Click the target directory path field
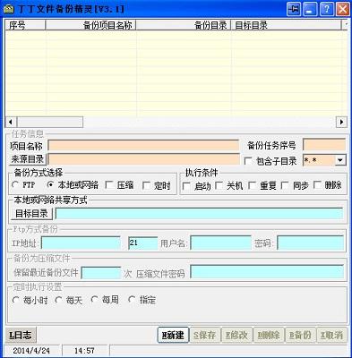The image size is (352, 358). pos(199,214)
